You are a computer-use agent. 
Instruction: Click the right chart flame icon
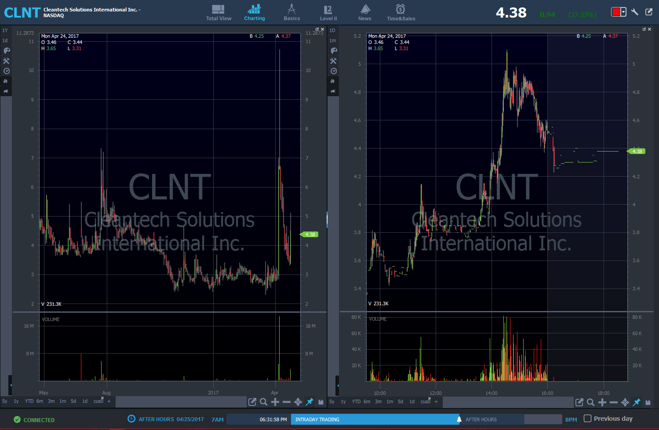click(333, 81)
